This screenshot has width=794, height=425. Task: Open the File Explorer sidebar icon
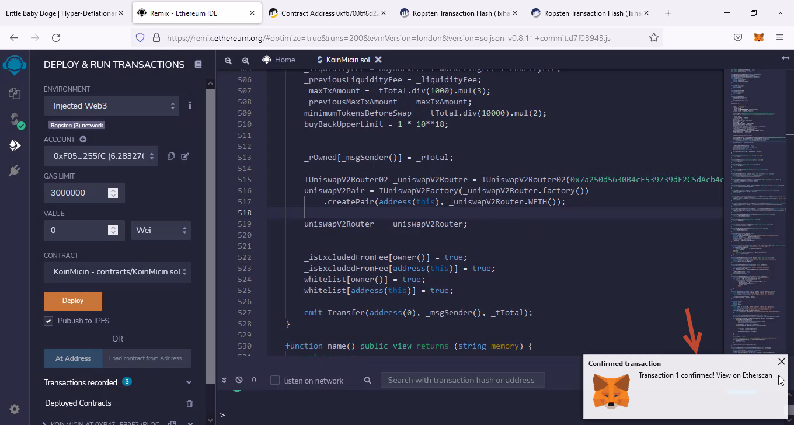15,93
